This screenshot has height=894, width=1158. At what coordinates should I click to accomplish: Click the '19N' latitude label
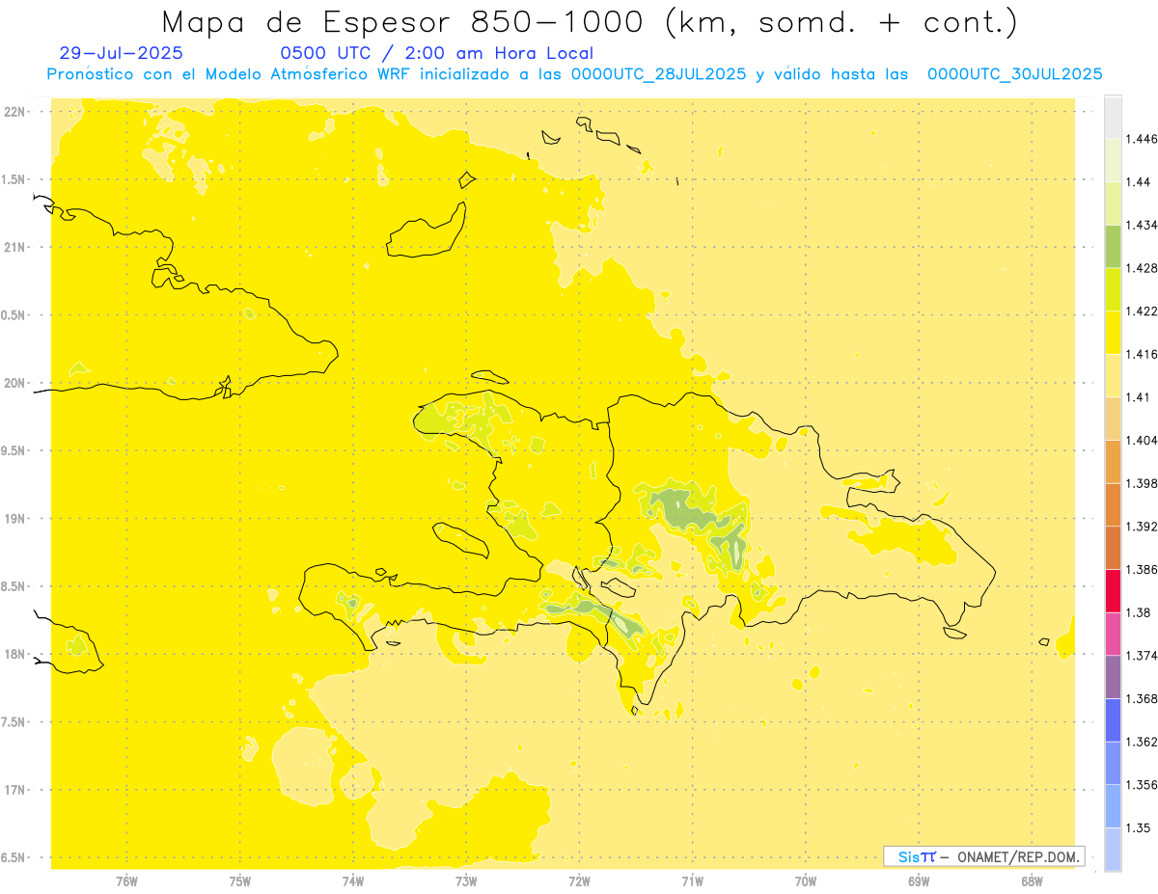click(16, 519)
